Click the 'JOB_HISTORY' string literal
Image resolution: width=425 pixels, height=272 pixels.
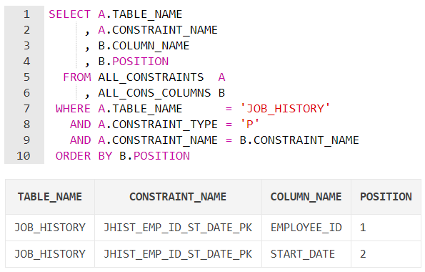285,109
